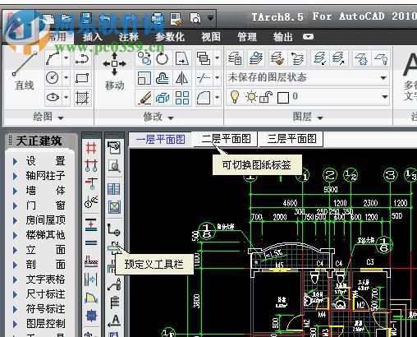Image resolution: width=417 pixels, height=337 pixels.
Task: Open the Layer Properties manager icon
Action: coord(235,58)
